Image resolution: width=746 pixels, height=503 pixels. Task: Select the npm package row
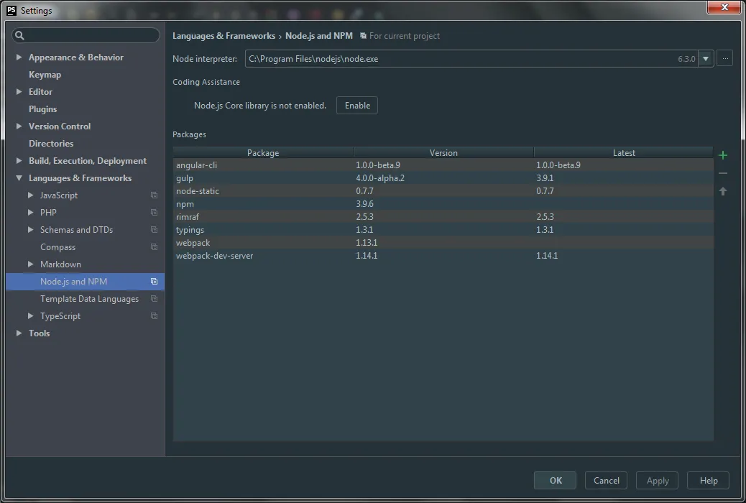[x=443, y=203]
